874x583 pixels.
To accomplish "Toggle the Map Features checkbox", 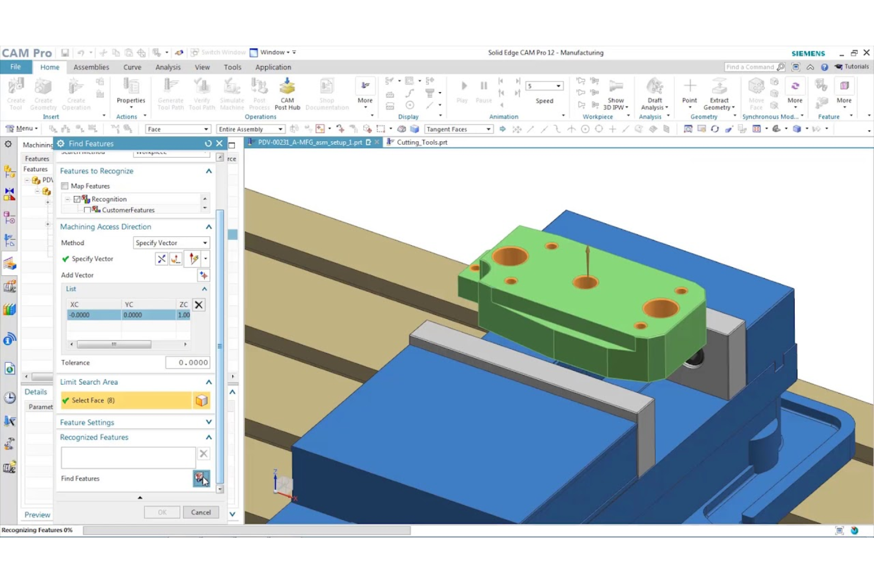I will [65, 186].
